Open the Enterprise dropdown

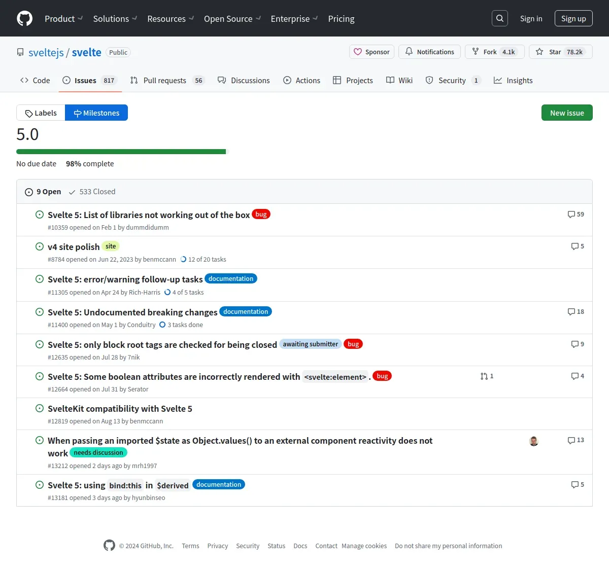tap(294, 19)
